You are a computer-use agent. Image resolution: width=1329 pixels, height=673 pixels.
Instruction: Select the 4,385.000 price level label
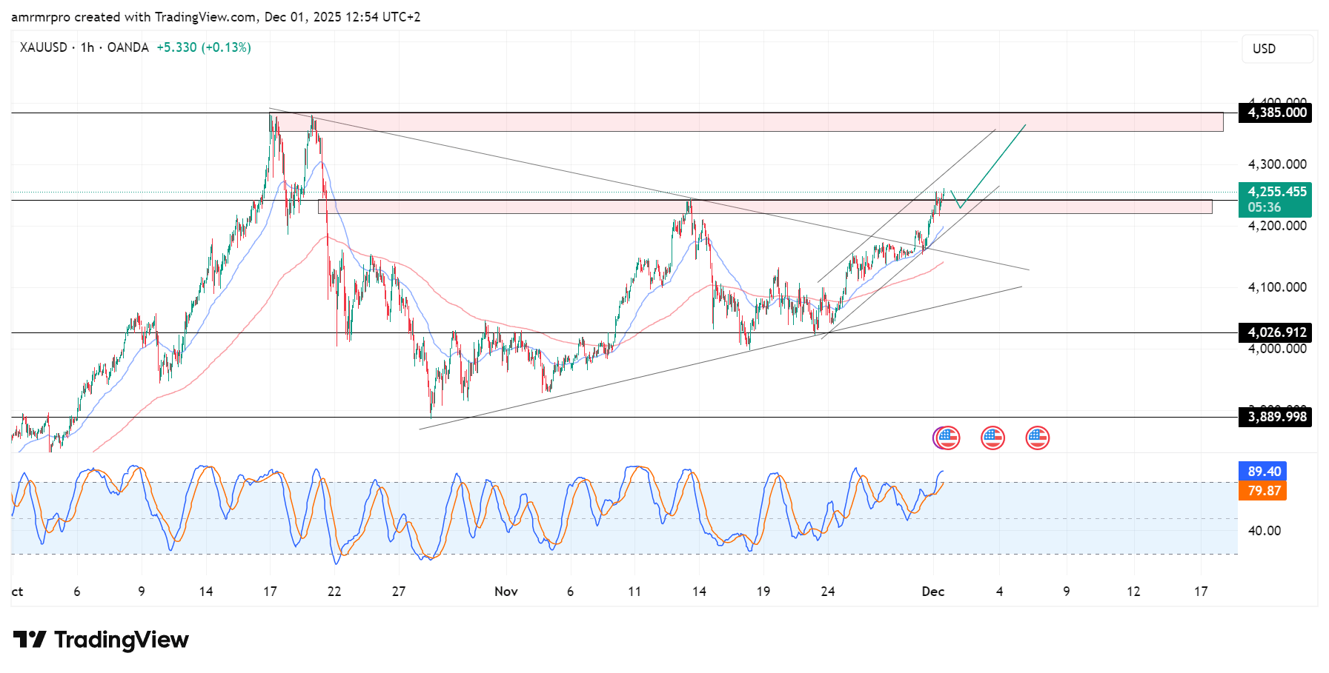point(1276,113)
